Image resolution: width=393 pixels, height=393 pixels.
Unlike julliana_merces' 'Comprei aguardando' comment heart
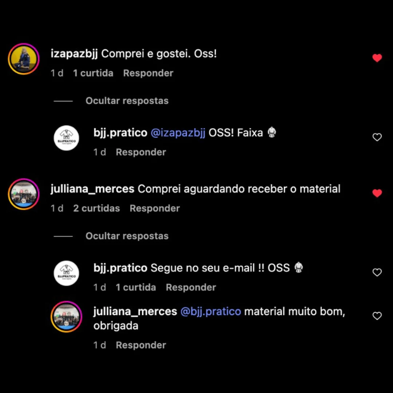377,193
